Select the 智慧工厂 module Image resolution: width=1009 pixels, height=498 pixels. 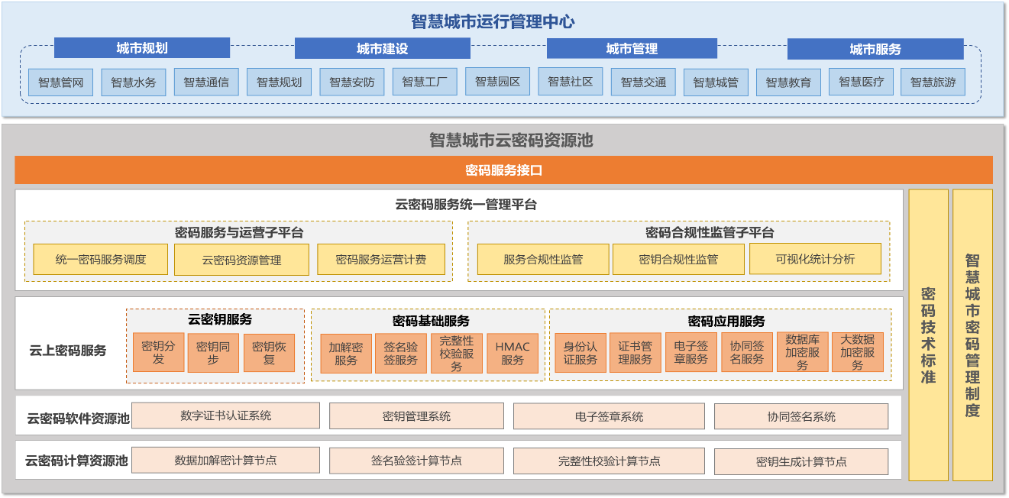click(425, 81)
